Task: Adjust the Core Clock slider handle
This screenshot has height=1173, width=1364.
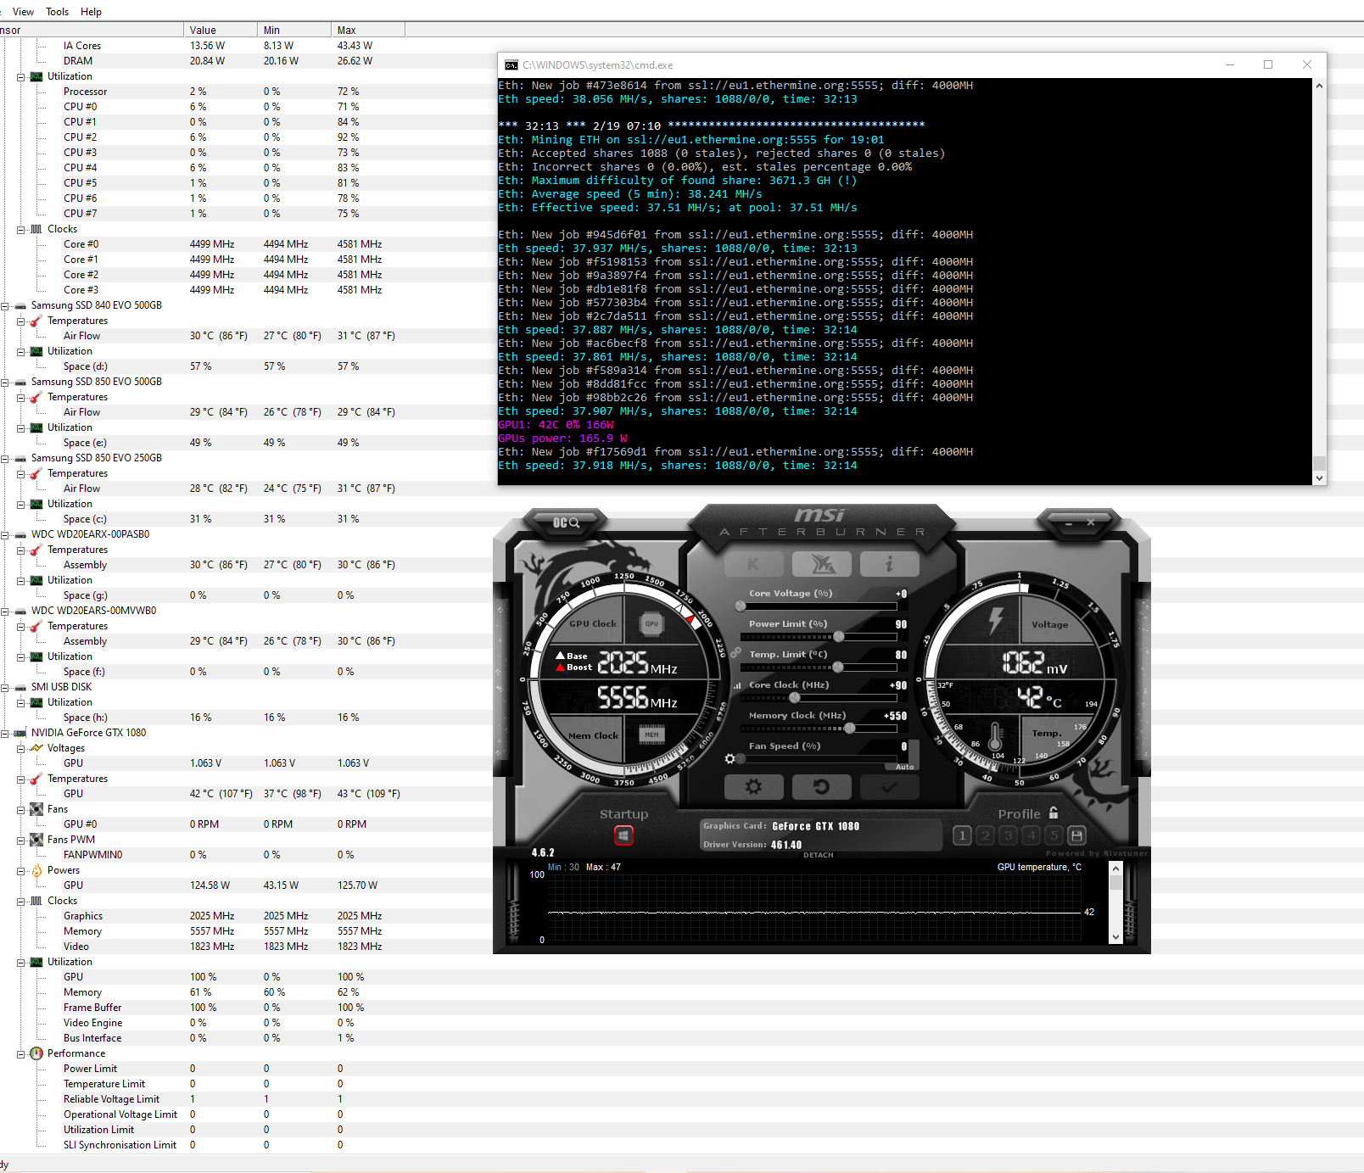Action: [x=795, y=698]
